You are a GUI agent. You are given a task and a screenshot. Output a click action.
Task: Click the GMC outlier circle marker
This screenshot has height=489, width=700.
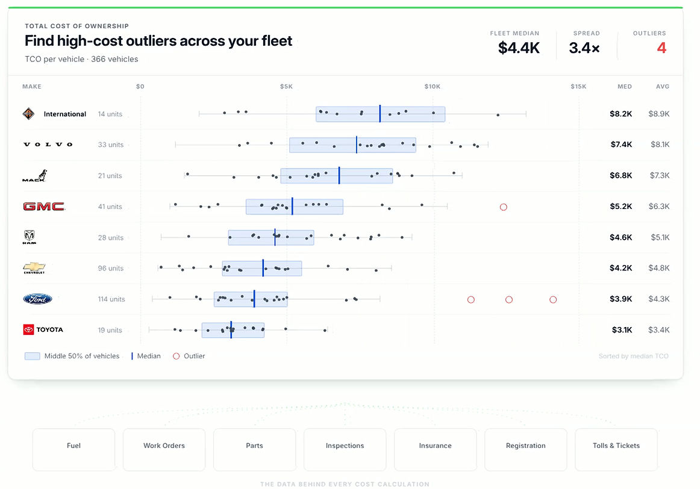pos(504,207)
